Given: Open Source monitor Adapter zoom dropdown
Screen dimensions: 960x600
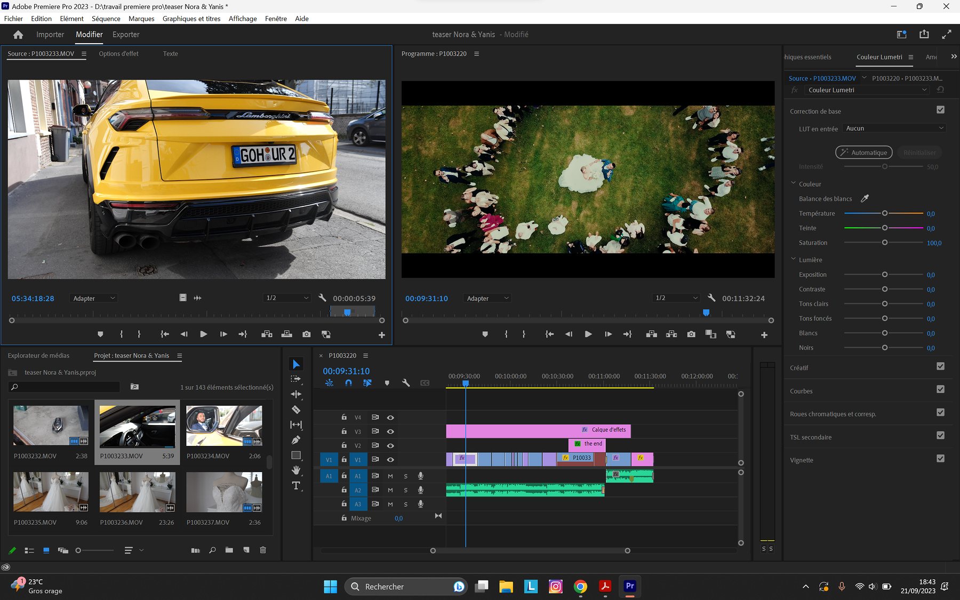Looking at the screenshot, I should tap(94, 299).
